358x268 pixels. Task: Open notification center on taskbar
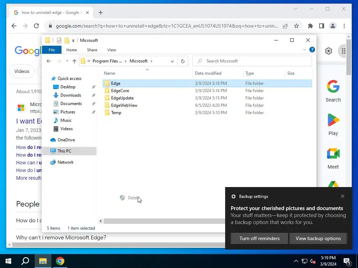pos(347,261)
